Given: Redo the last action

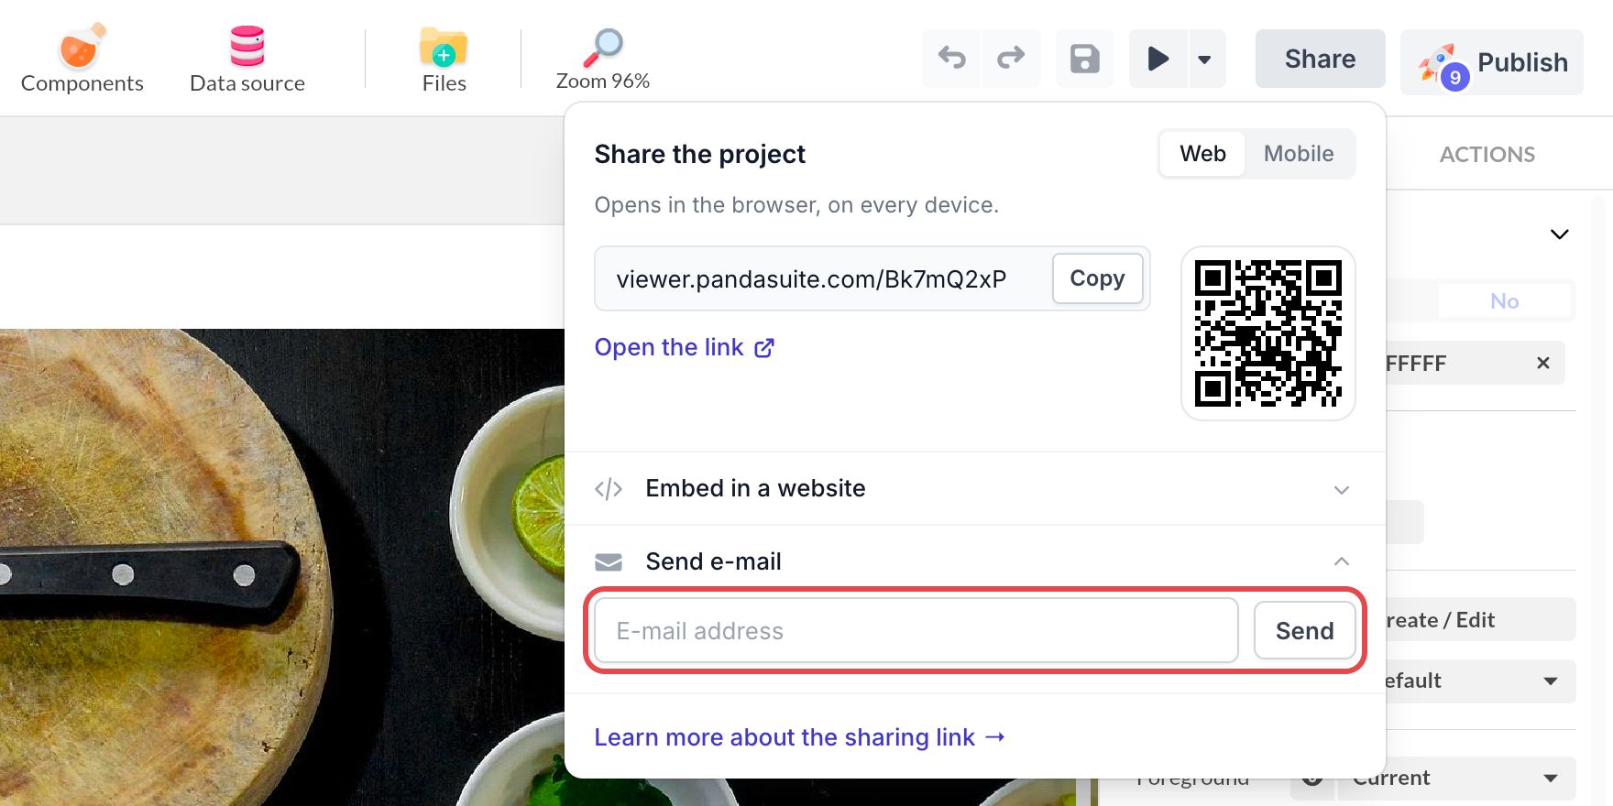Looking at the screenshot, I should click(x=1011, y=59).
